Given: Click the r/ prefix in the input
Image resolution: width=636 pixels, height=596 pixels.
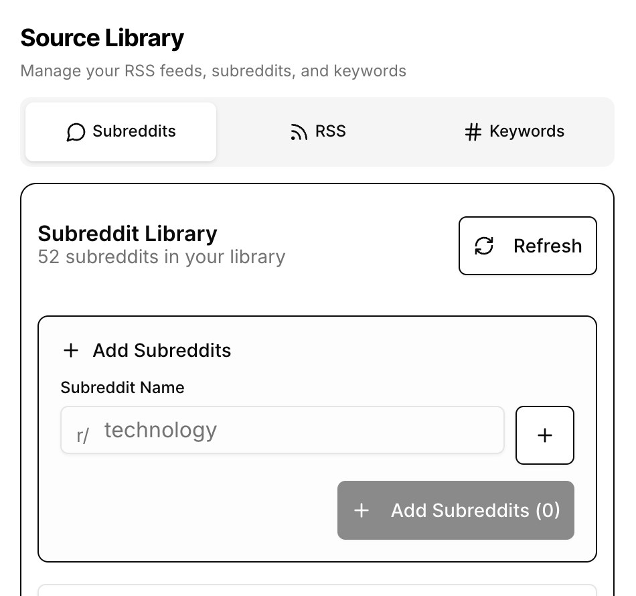Looking at the screenshot, I should [83, 436].
